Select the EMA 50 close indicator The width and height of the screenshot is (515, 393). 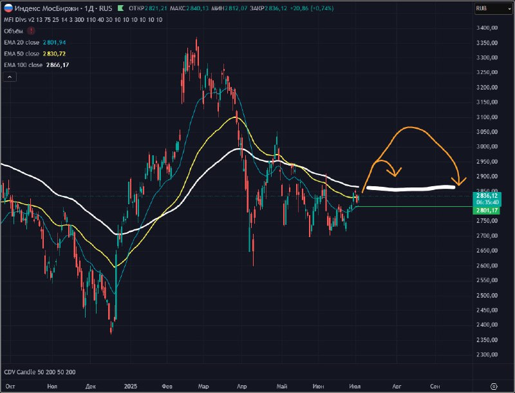pyautogui.click(x=21, y=53)
